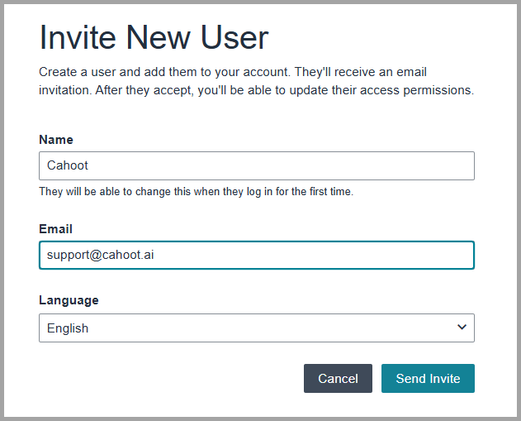
Task: Click the middle of the Language combo box
Action: tap(257, 328)
